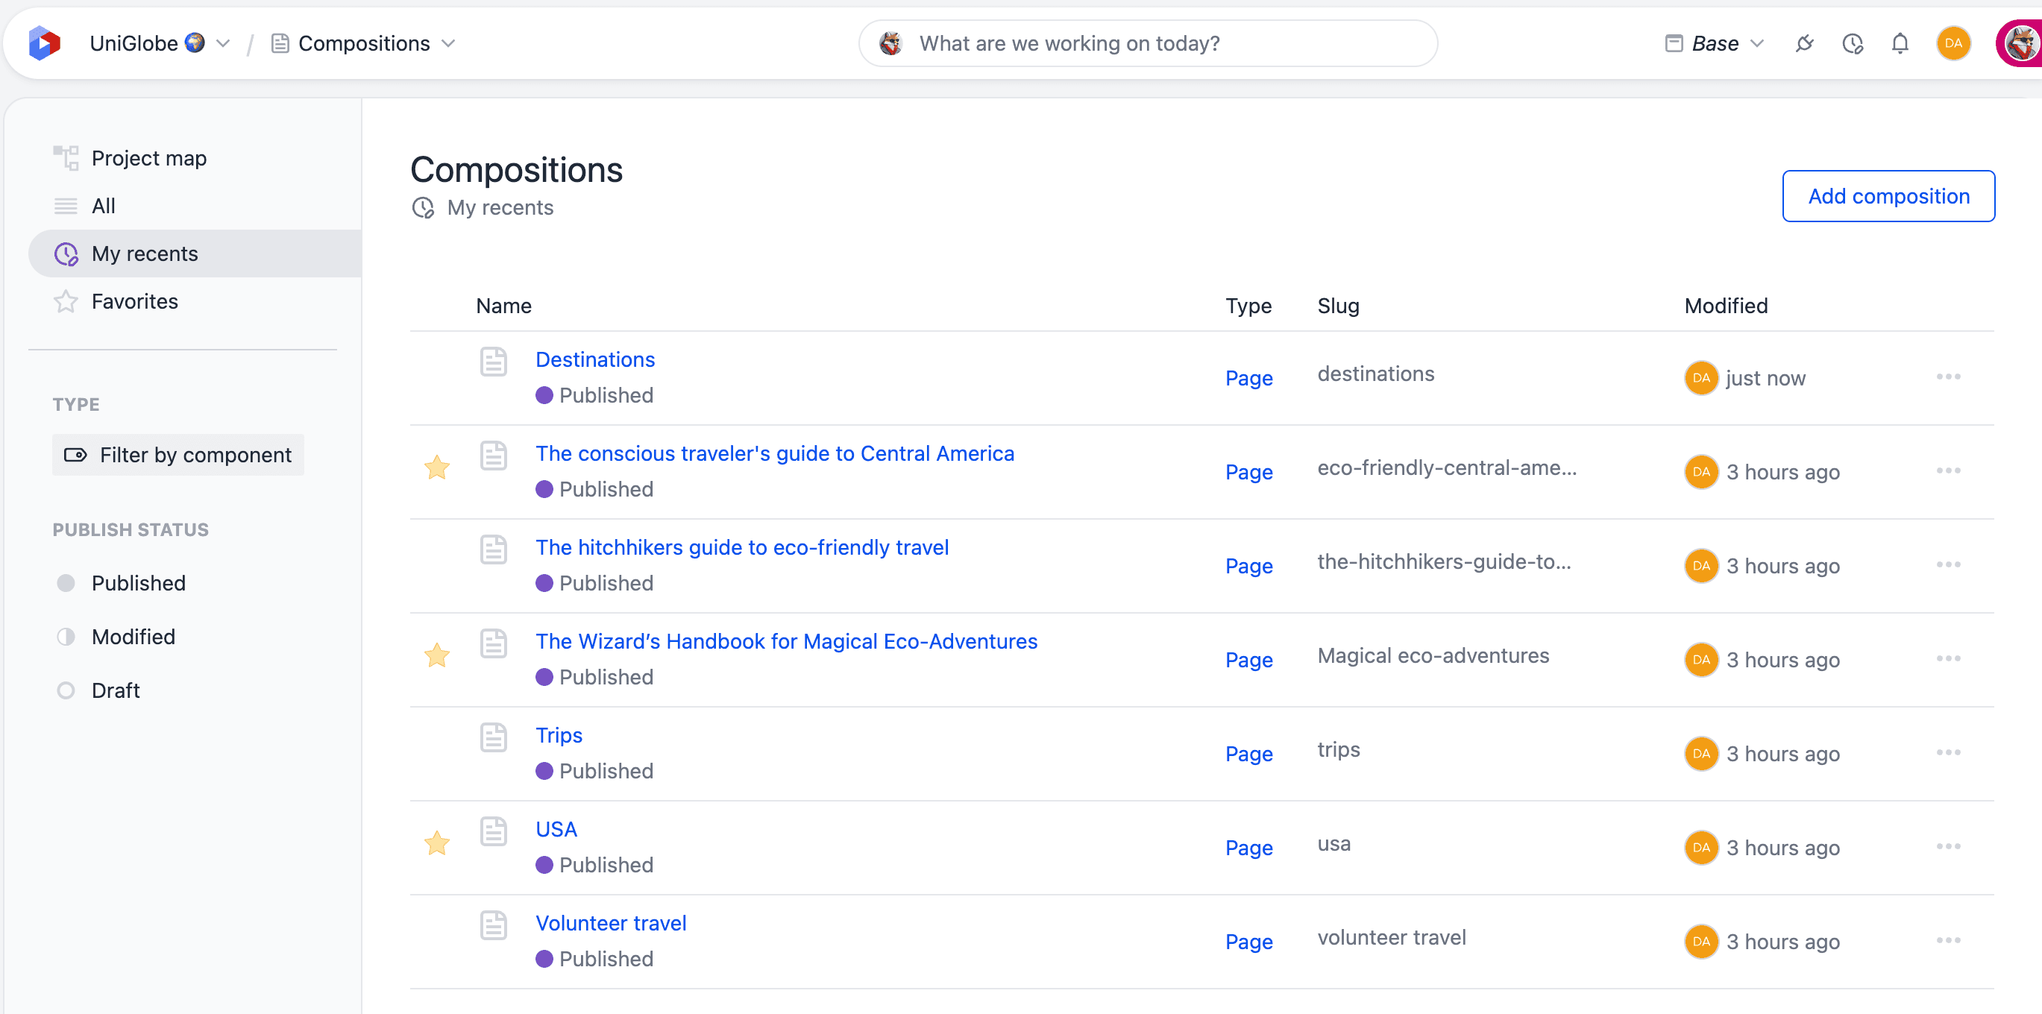
Task: Open the USA composition
Action: point(556,829)
